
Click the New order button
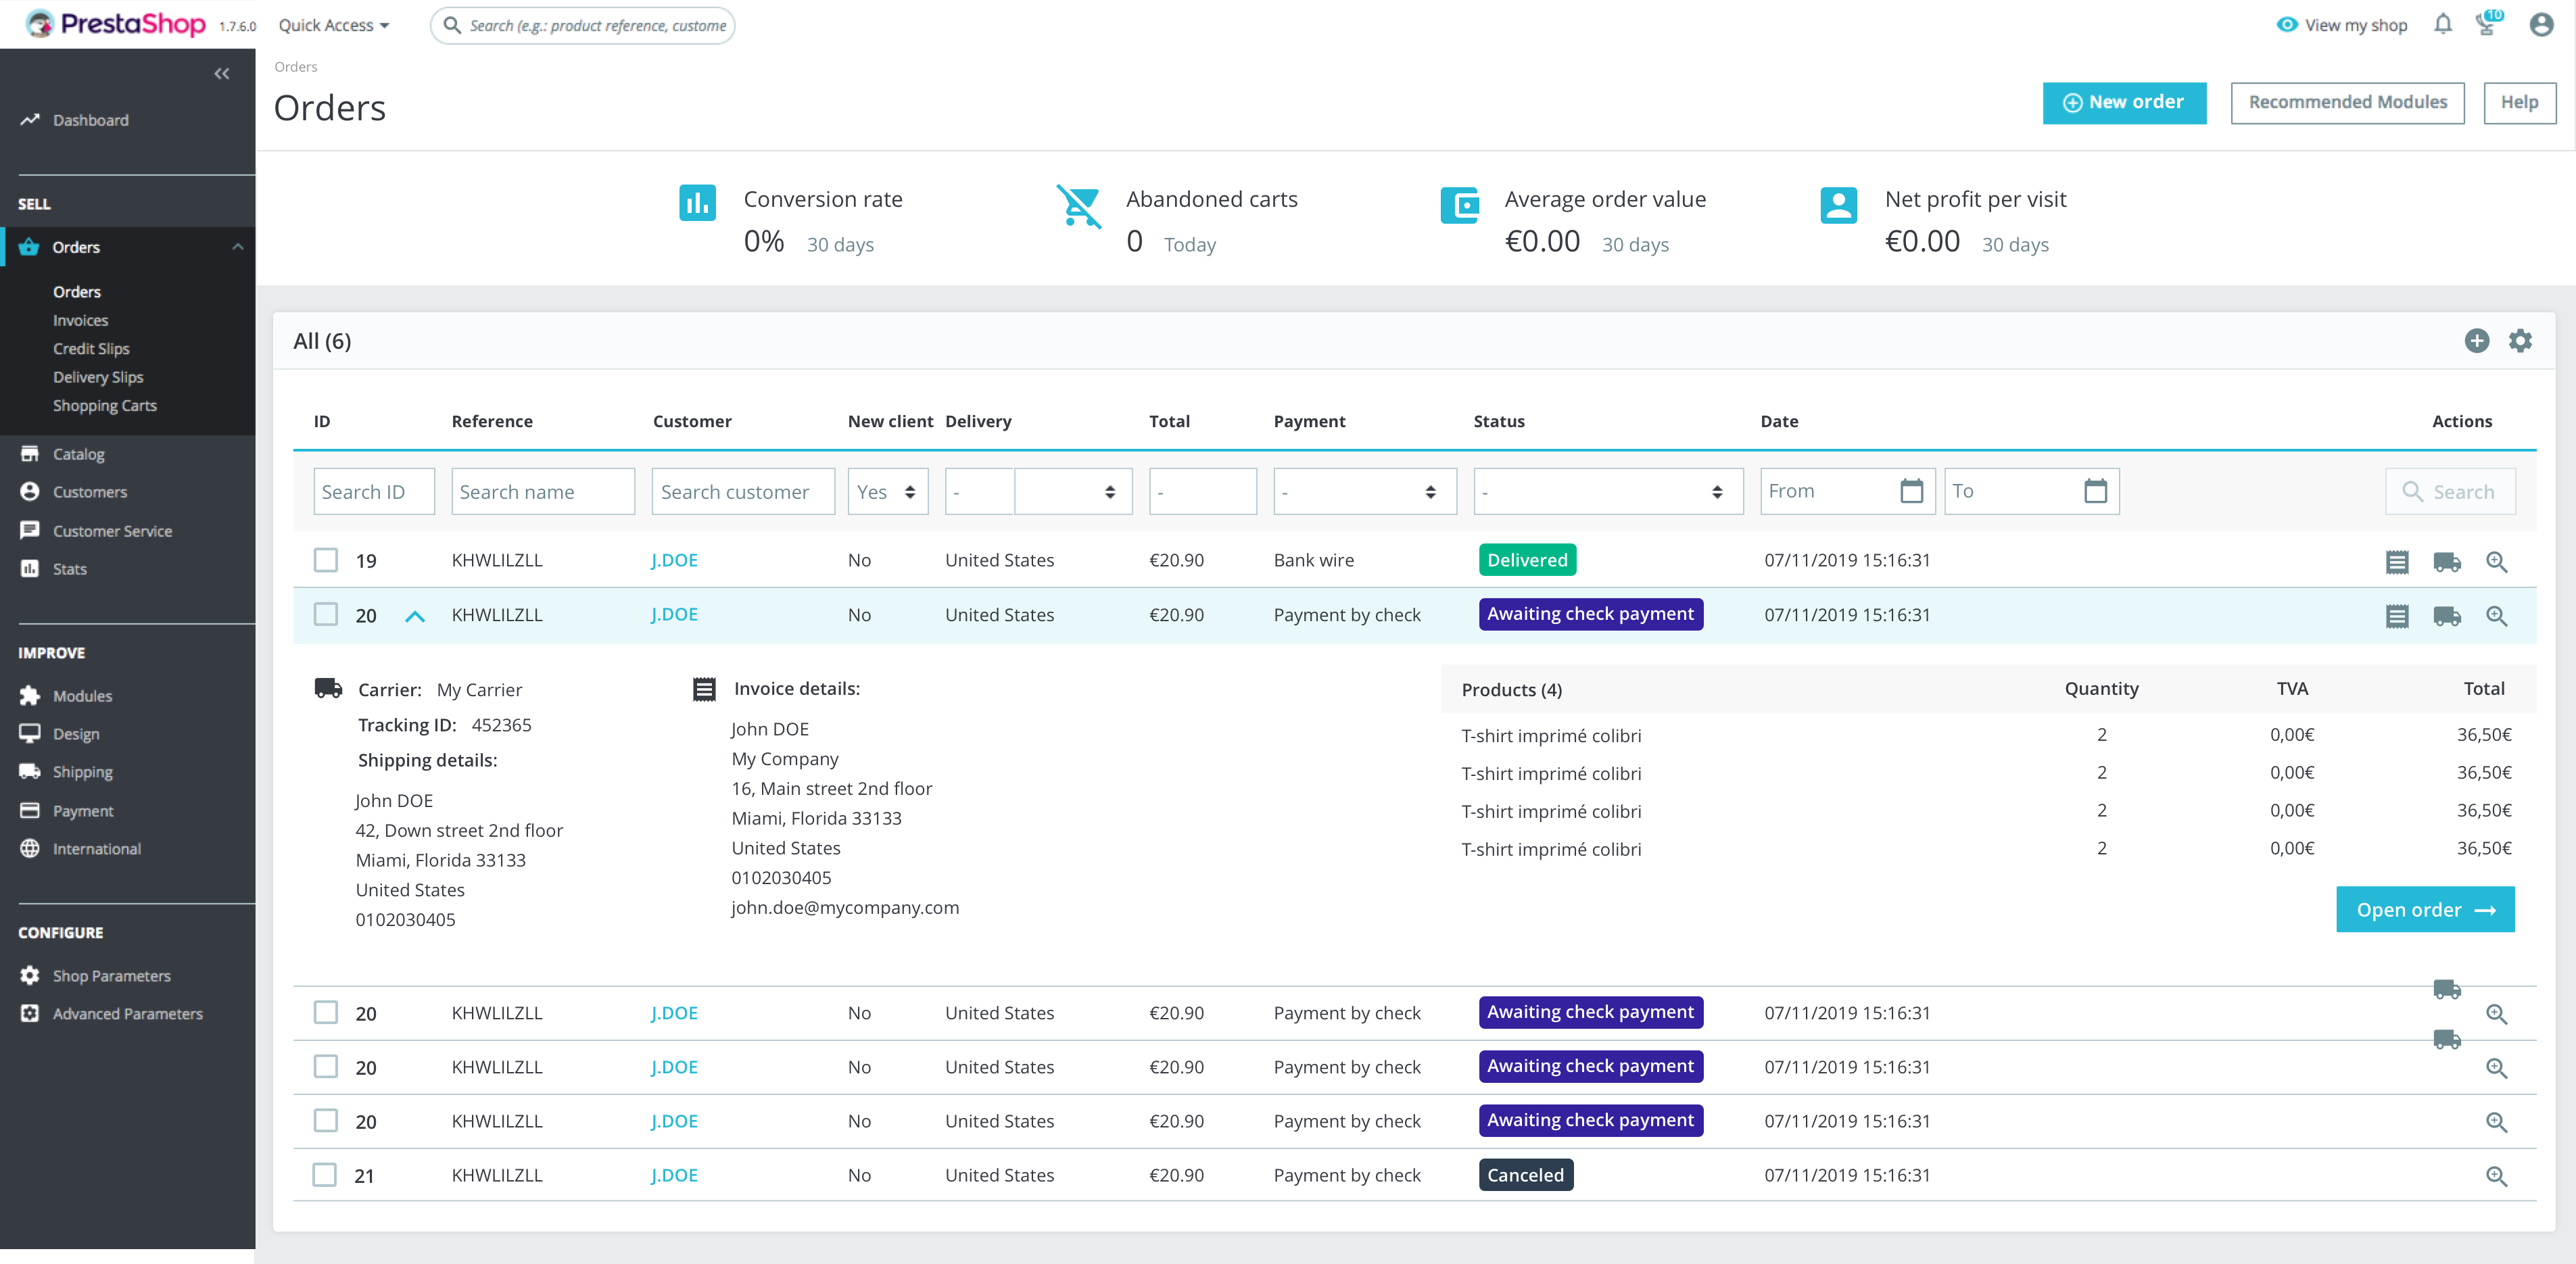point(2124,103)
